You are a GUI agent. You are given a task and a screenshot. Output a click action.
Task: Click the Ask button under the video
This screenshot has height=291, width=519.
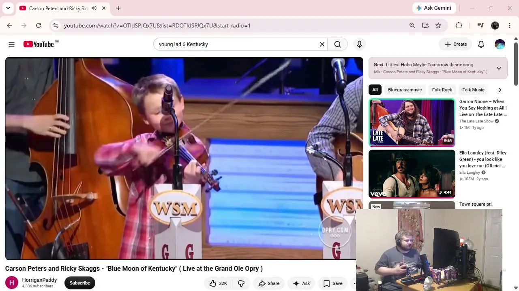[301, 283]
